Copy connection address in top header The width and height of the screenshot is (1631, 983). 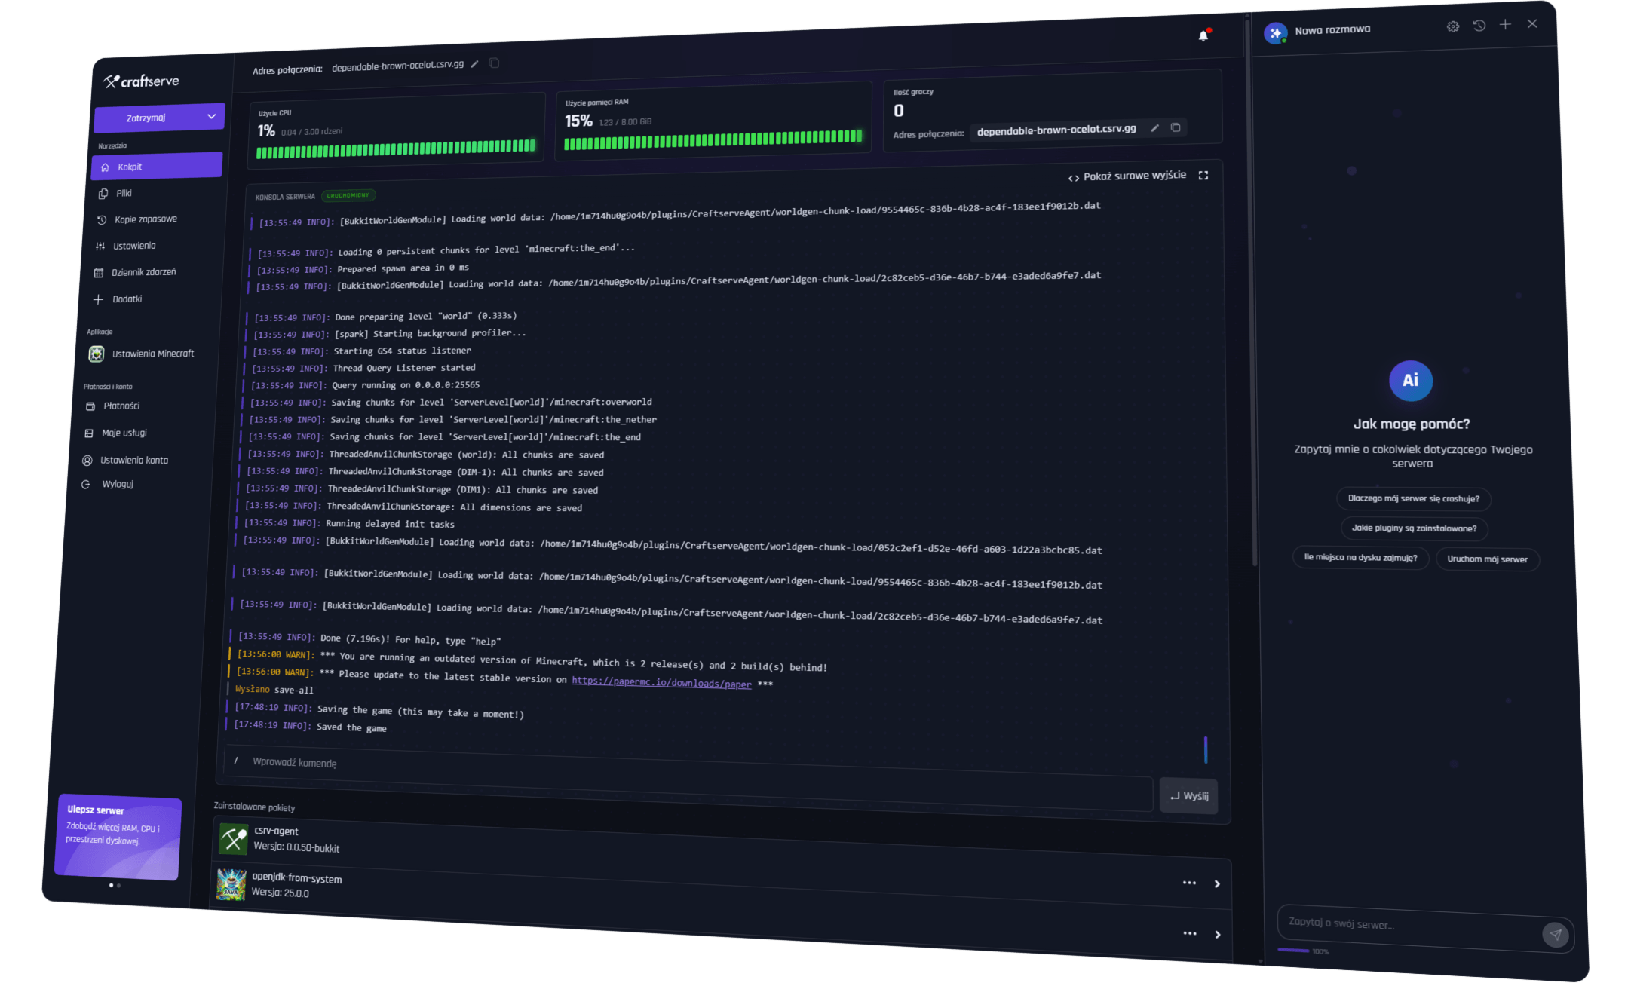pyautogui.click(x=494, y=63)
